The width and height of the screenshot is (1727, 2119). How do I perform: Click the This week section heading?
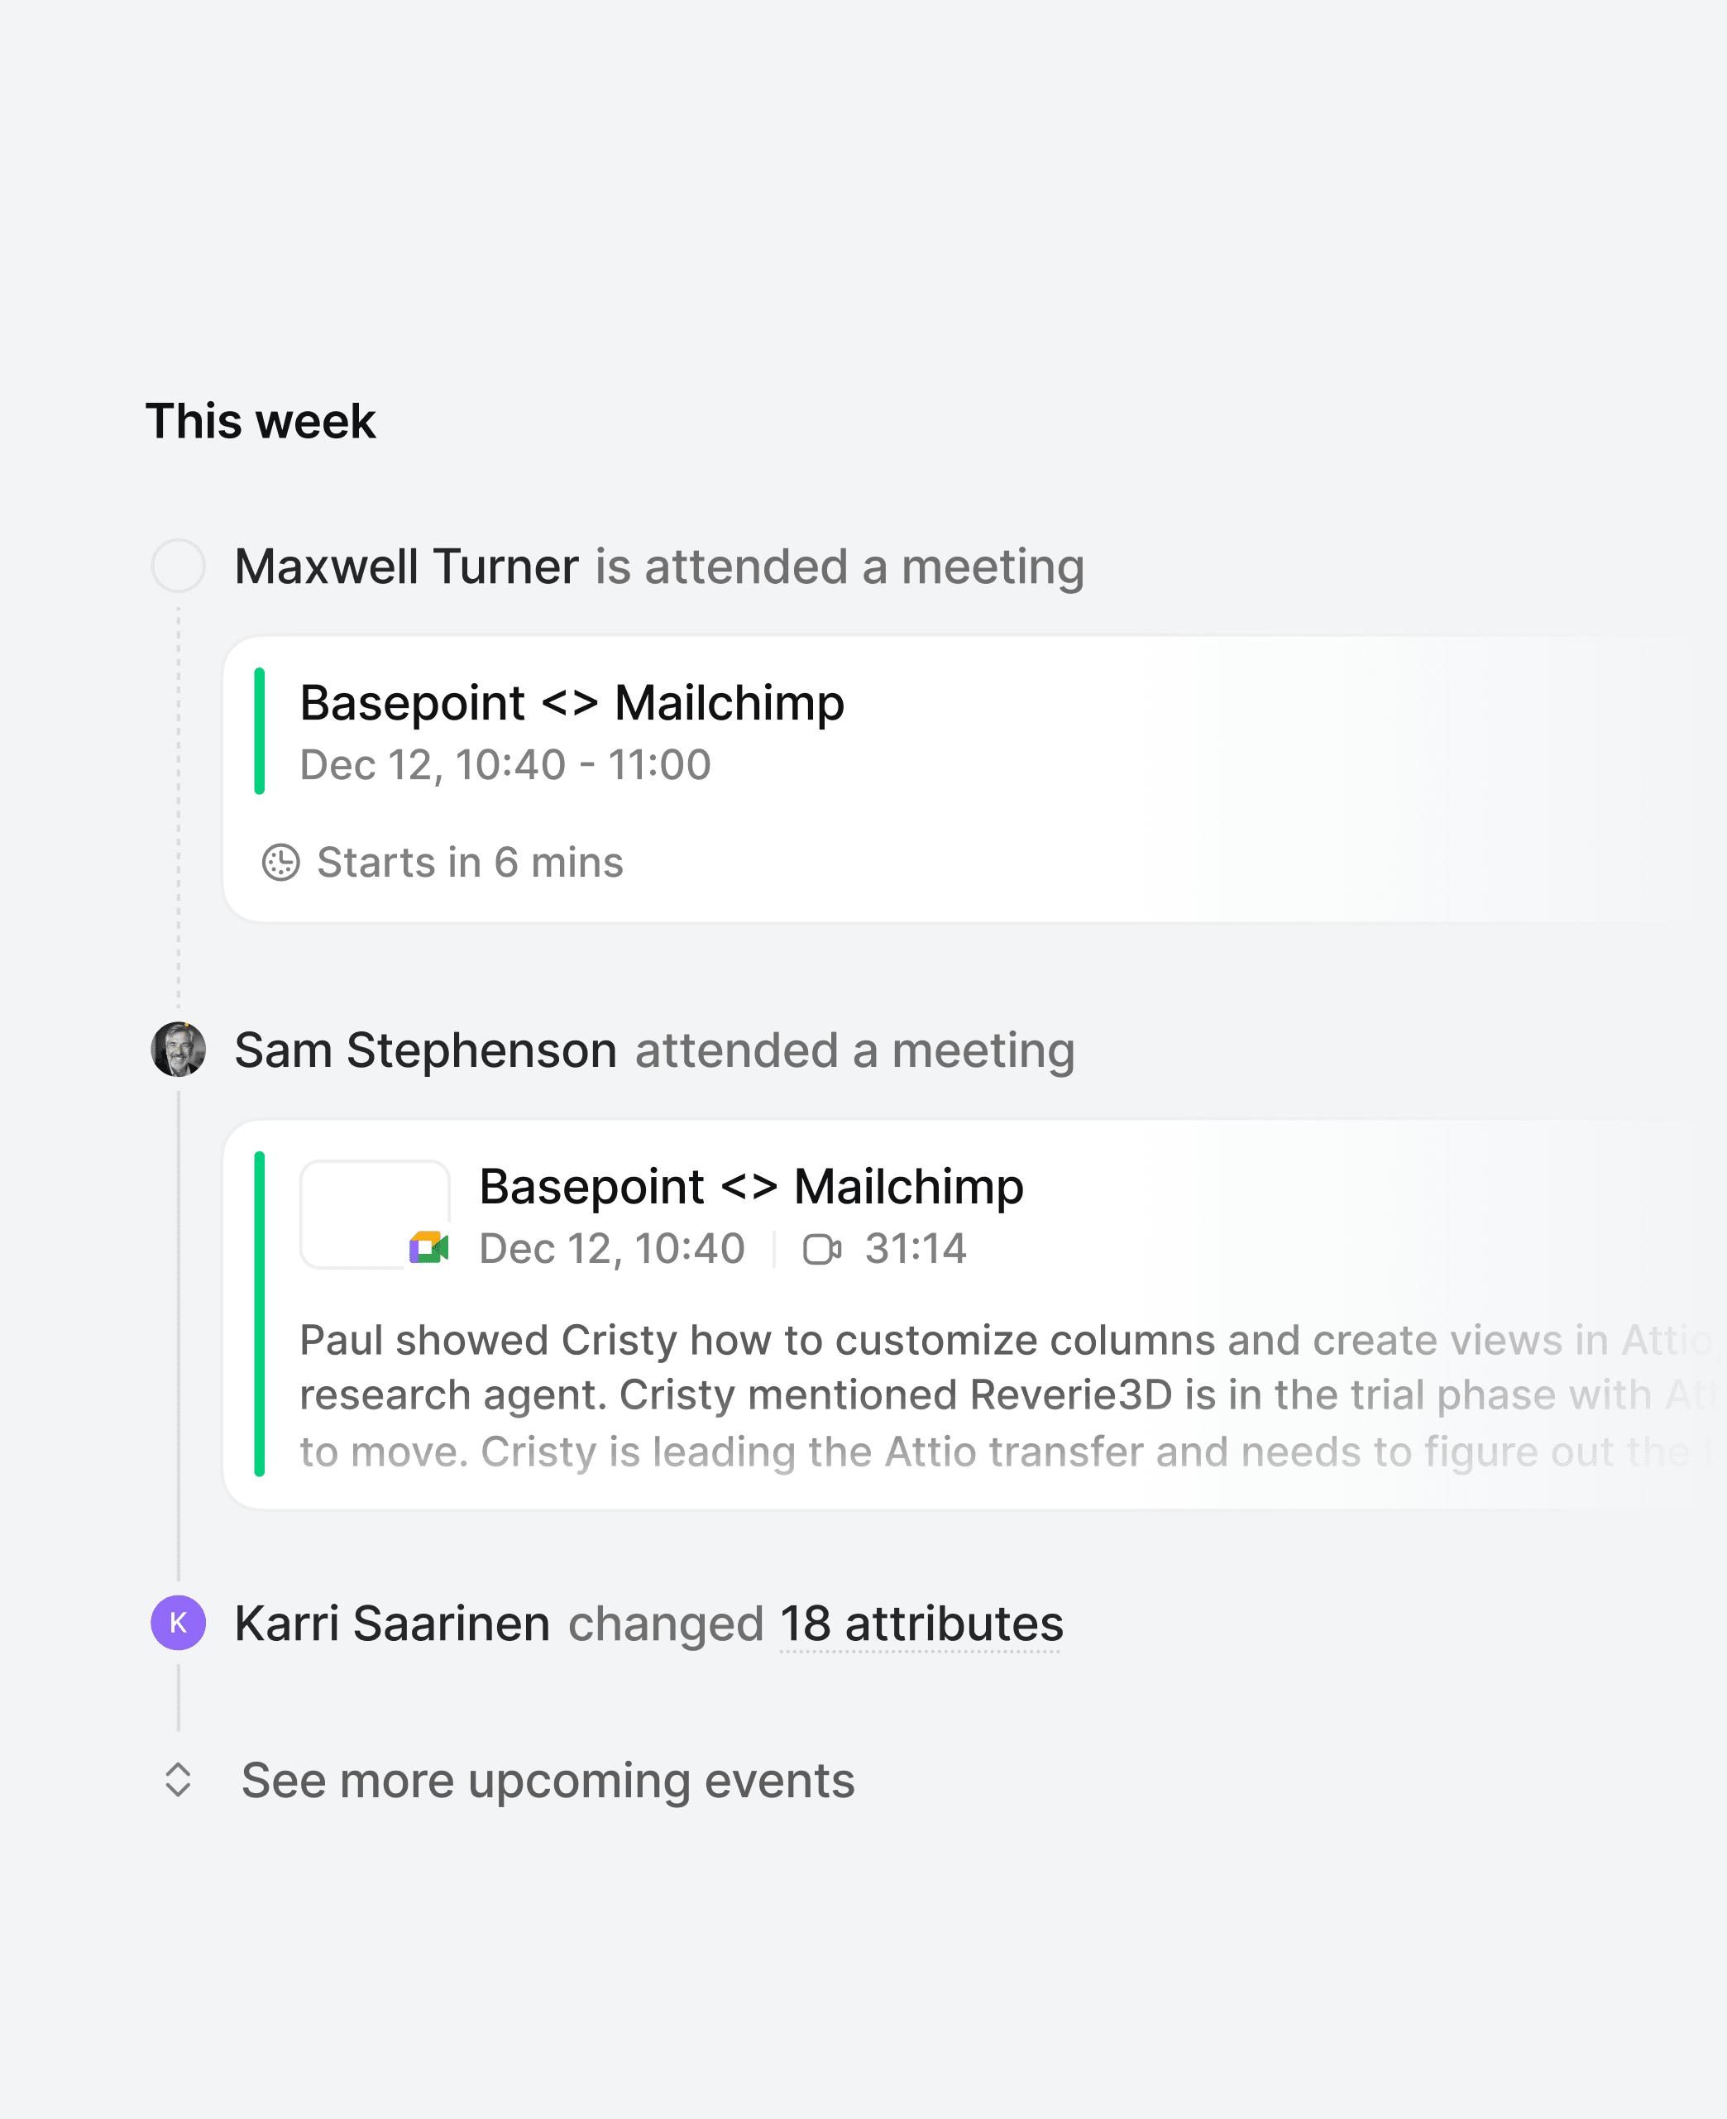point(261,421)
